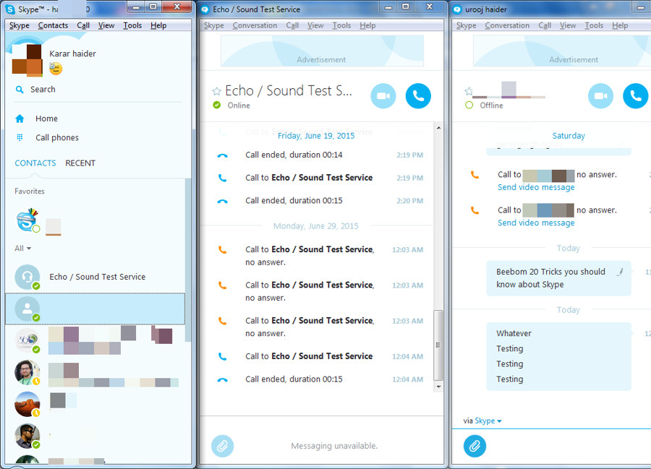Click the paperclip attach icon in urooj haider window

click(475, 446)
